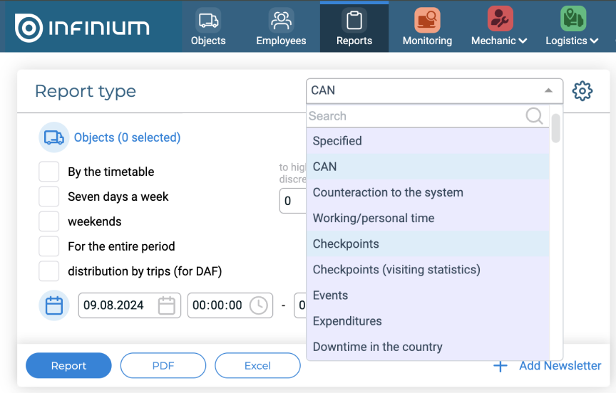Open the clock picker beside 00:00:00
This screenshot has height=393, width=616.
click(258, 305)
